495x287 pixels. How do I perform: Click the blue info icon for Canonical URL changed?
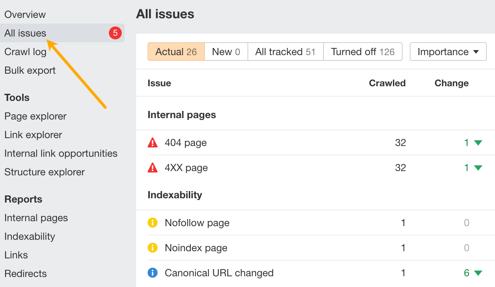click(153, 273)
